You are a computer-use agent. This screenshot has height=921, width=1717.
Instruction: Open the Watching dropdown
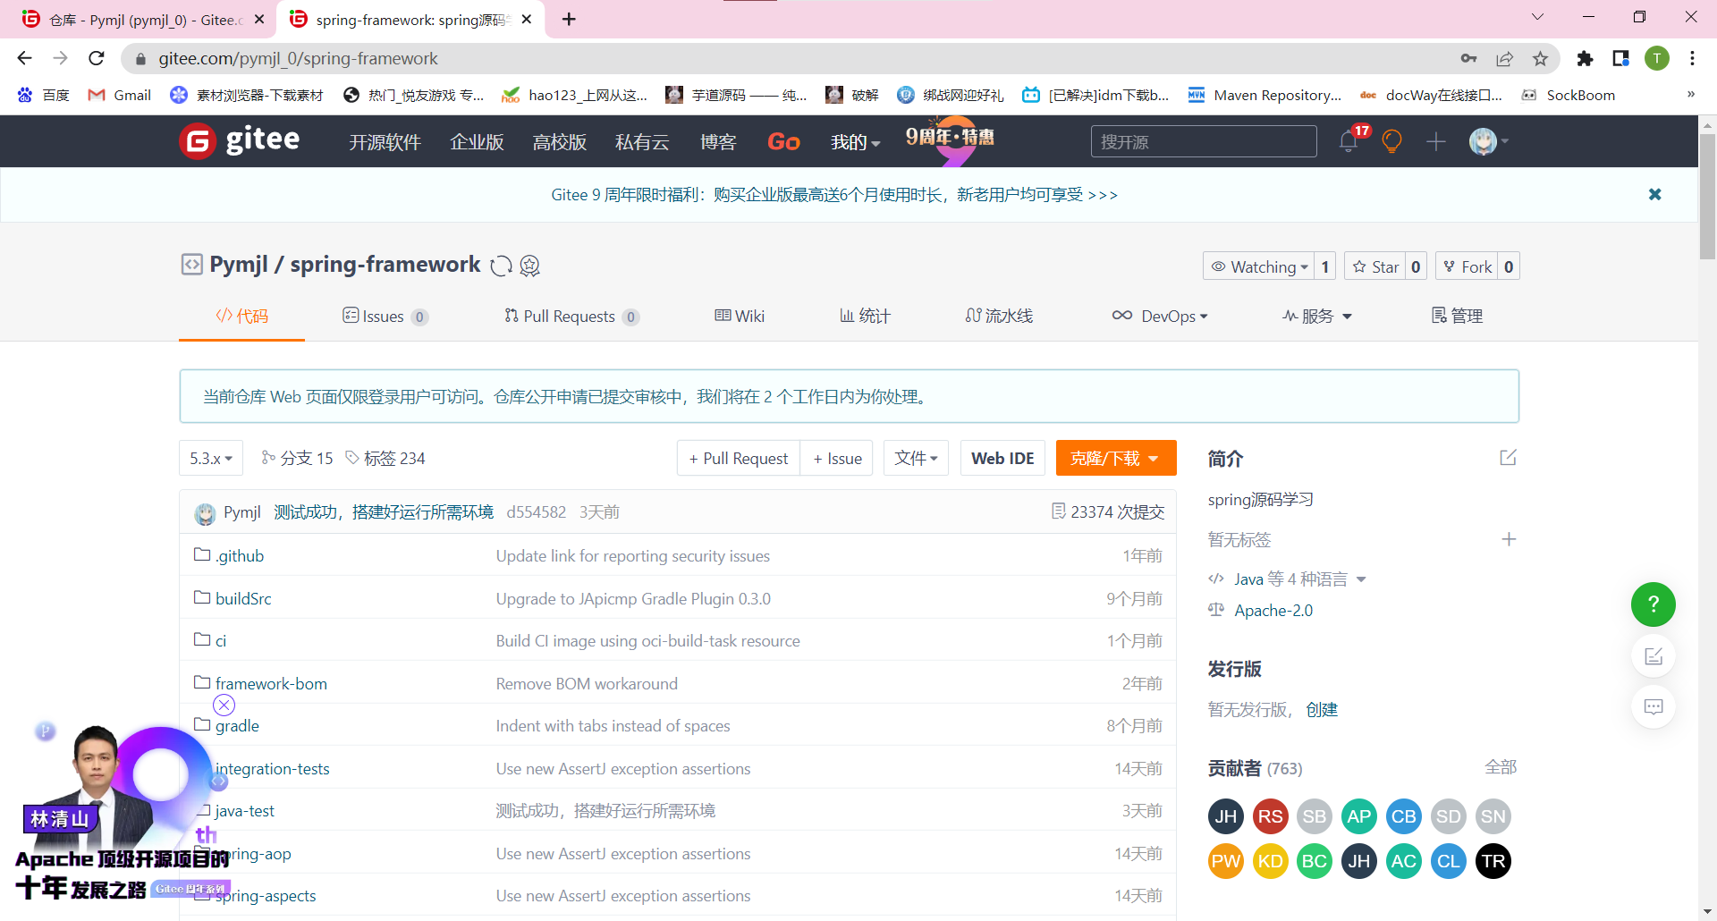click(1259, 266)
